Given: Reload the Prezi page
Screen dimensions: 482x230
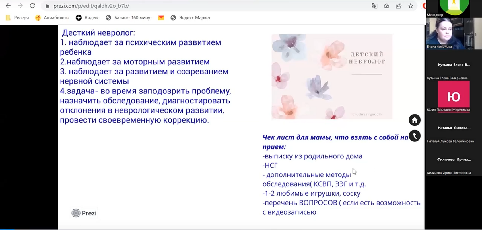Looking at the screenshot, I should tap(32, 6).
